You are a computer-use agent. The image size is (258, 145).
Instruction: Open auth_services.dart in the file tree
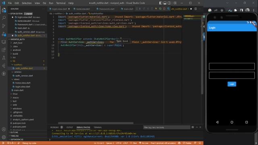coord(24,76)
